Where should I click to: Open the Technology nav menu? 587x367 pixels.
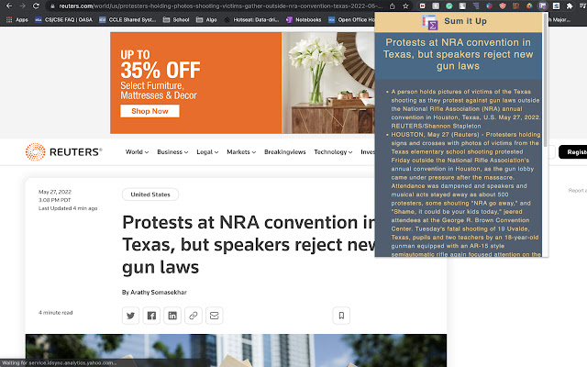333,152
